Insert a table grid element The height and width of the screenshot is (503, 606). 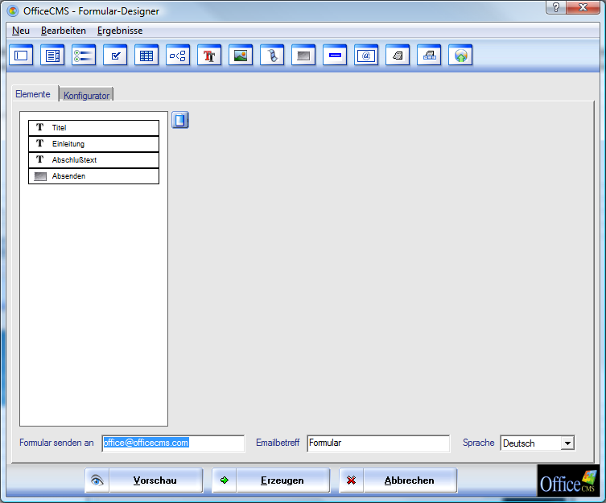(x=146, y=56)
